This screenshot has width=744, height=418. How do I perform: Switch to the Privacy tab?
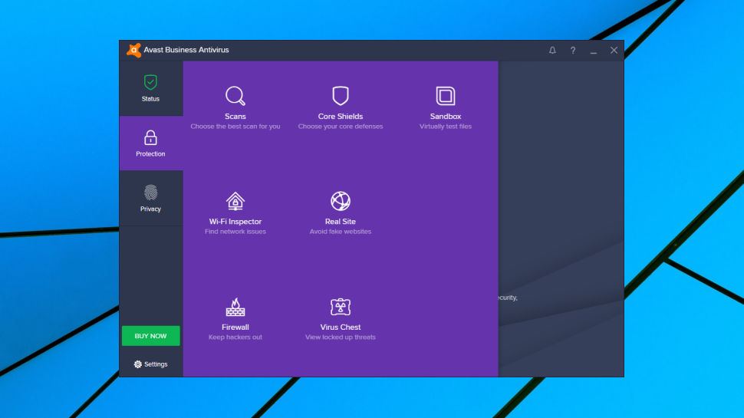click(x=151, y=199)
